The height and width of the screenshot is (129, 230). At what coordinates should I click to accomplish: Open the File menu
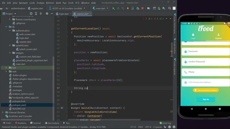[x=4, y=3]
